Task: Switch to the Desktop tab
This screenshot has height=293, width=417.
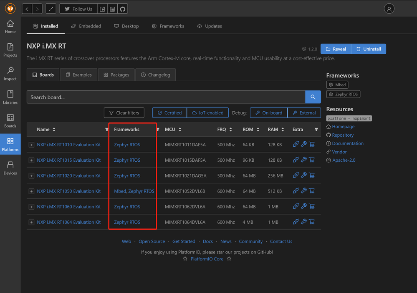Action: [x=126, y=26]
